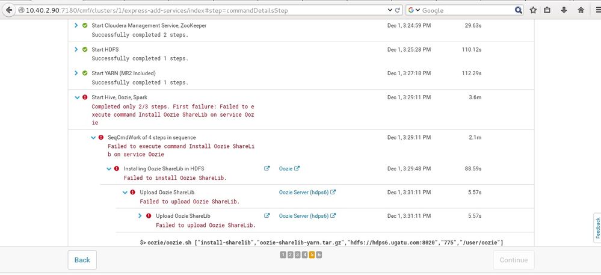The width and height of the screenshot is (601, 275).
Task: Expand the Start HDFS step
Action: 76,49
